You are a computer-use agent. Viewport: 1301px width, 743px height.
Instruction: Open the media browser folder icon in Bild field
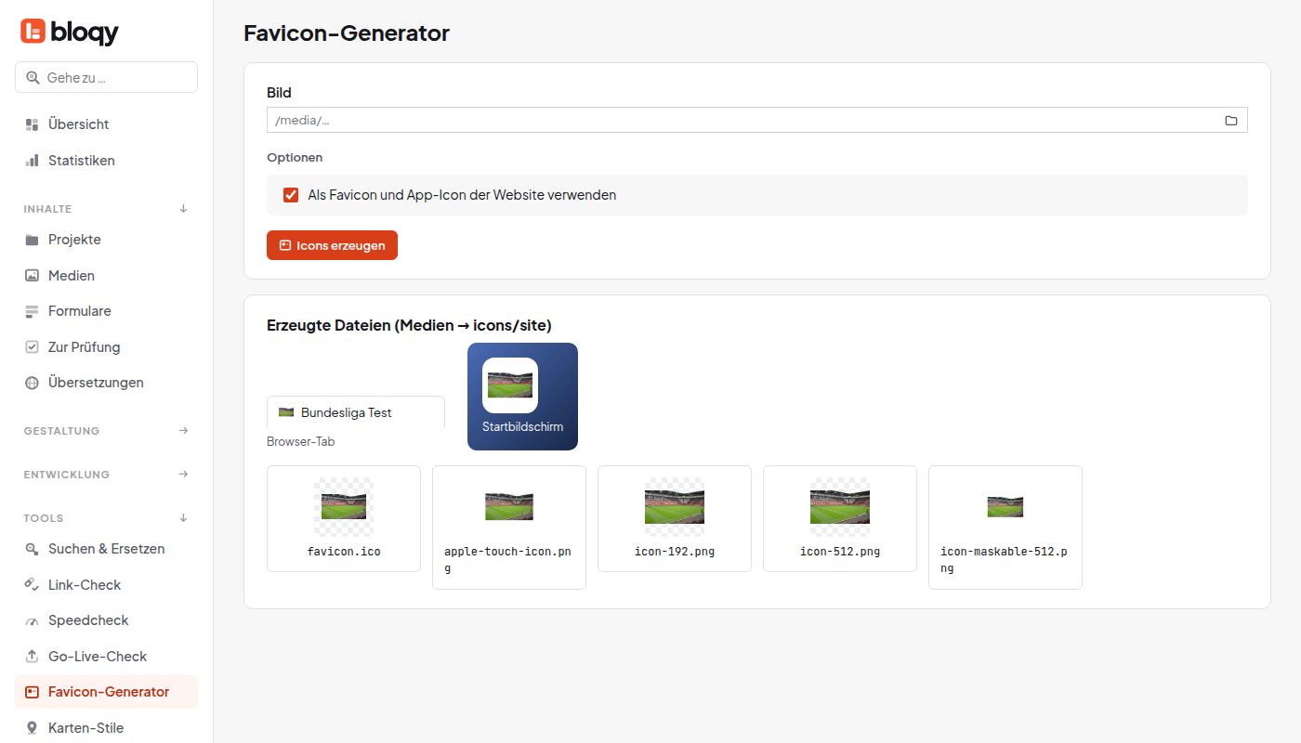1231,121
